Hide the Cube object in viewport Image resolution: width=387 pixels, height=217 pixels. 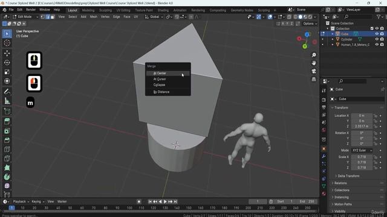377,34
